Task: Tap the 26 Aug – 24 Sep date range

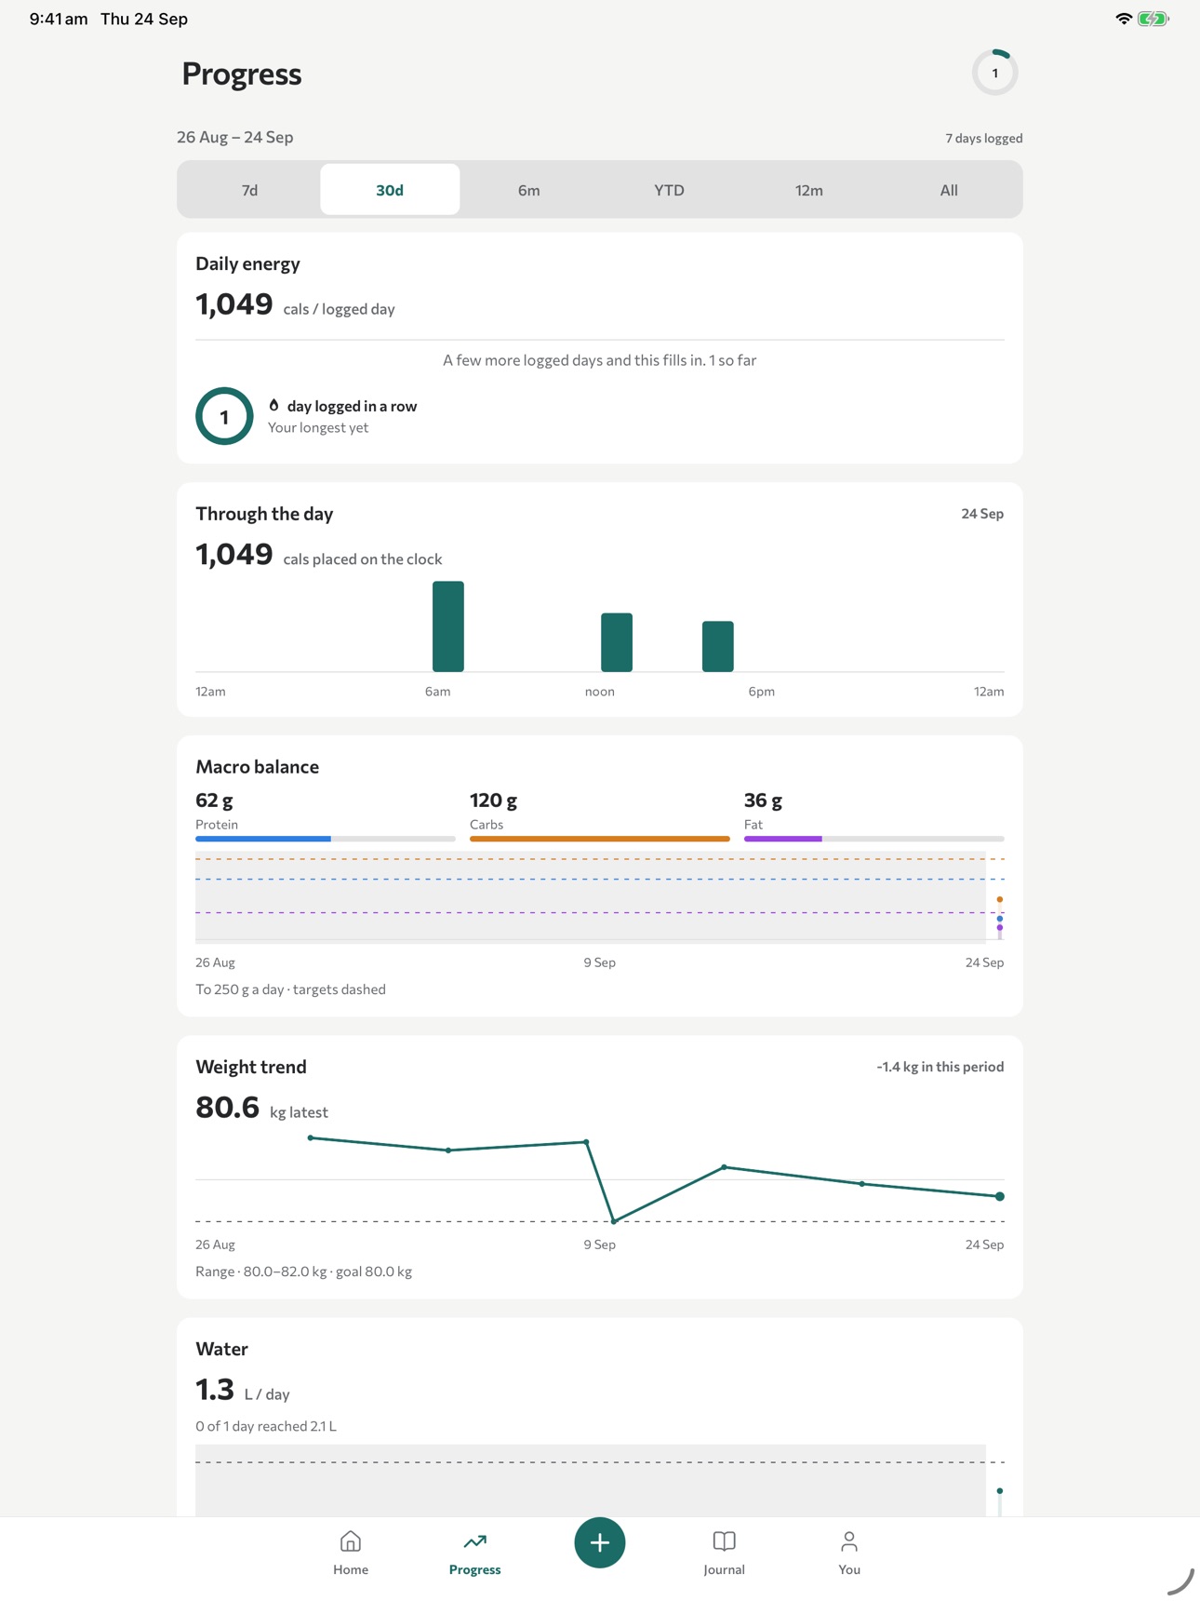Action: coord(235,137)
